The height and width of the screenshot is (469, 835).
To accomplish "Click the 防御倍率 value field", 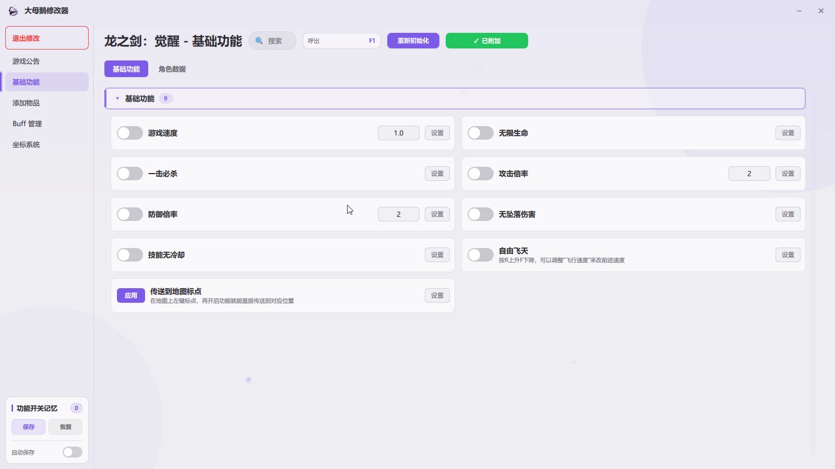I will [399, 214].
